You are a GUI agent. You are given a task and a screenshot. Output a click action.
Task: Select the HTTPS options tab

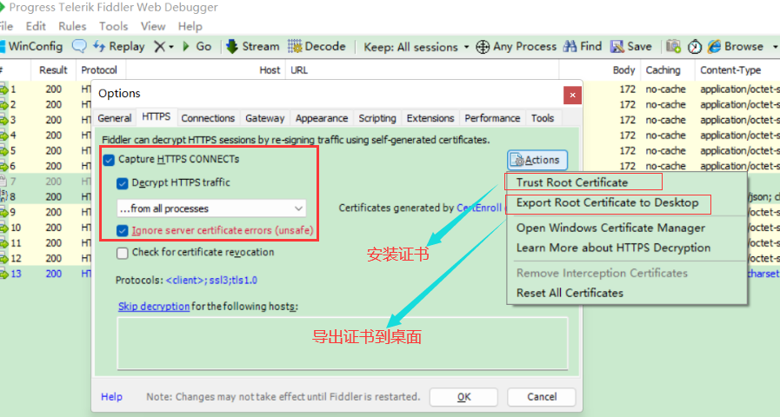(x=157, y=116)
